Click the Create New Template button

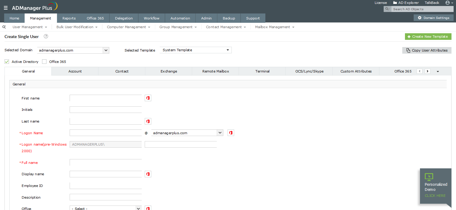pos(428,36)
